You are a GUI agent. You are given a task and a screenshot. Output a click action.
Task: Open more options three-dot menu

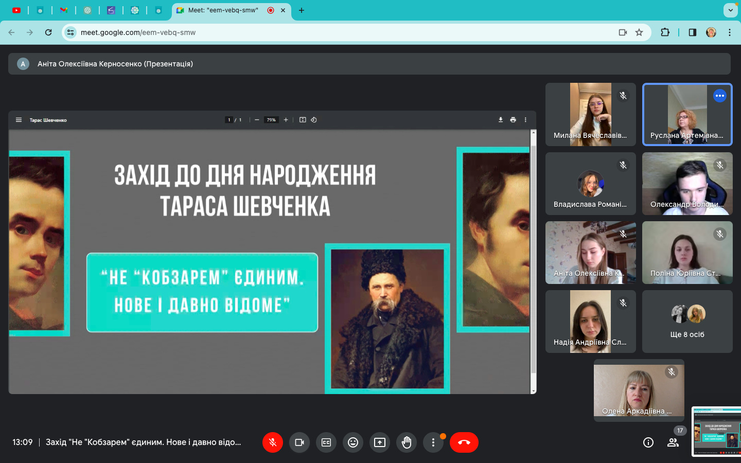[433, 442]
